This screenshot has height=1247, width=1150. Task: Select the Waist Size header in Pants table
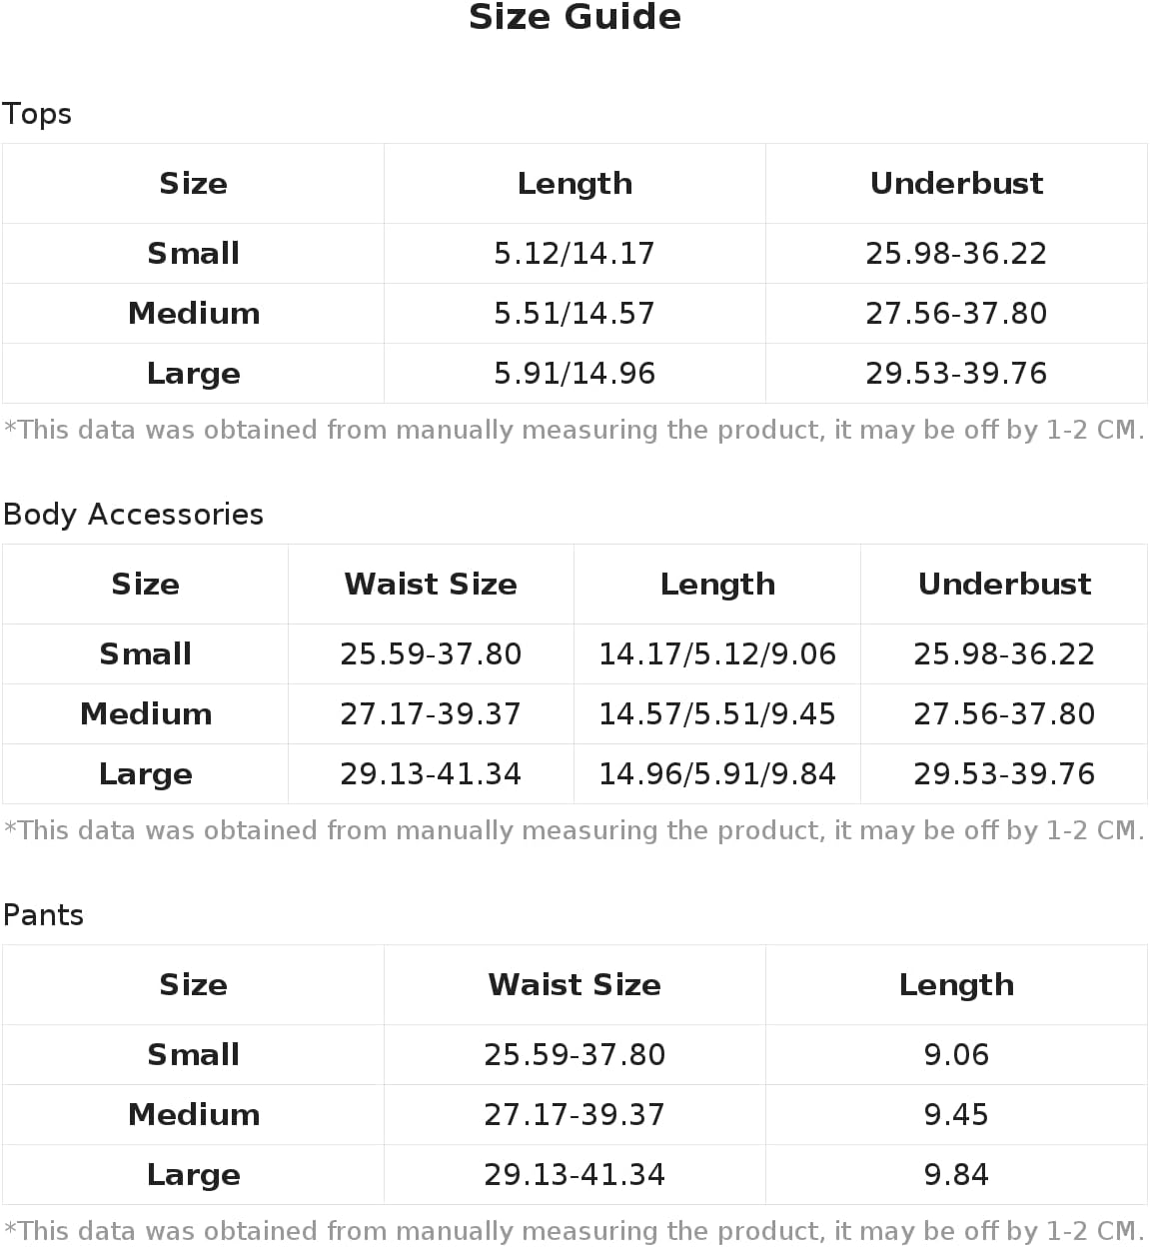(x=575, y=985)
